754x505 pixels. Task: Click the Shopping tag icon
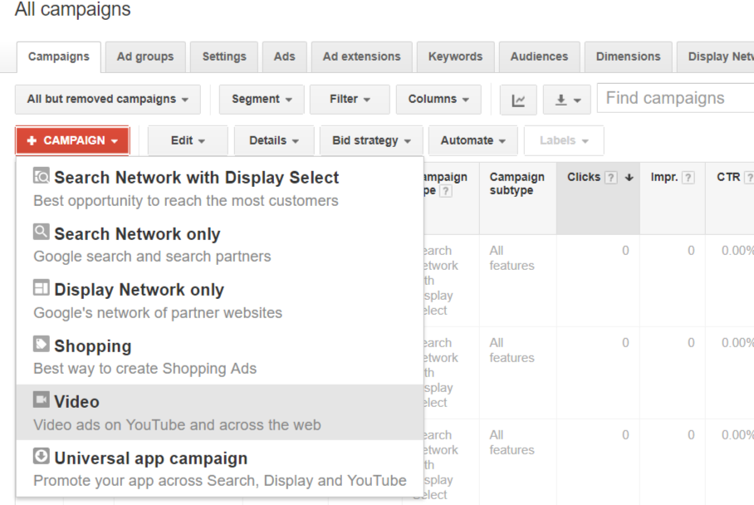41,344
